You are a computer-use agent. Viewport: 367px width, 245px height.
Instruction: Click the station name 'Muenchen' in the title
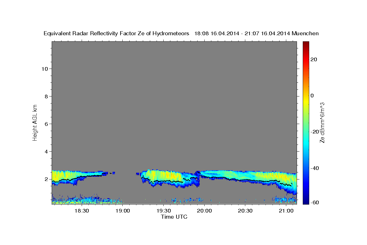click(x=306, y=34)
